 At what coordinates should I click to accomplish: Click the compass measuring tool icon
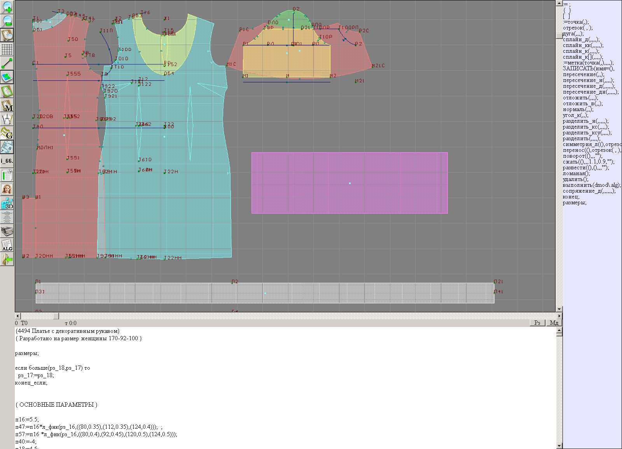pos(7,119)
